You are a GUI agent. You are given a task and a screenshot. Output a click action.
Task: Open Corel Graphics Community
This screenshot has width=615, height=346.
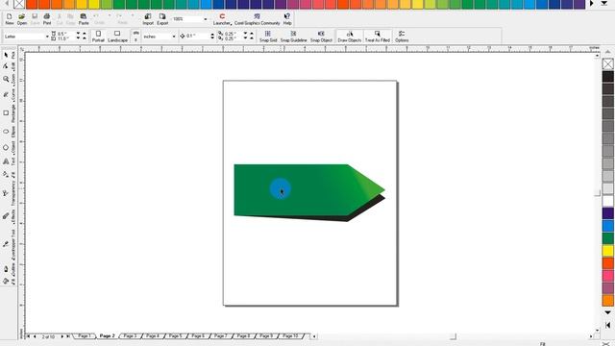[257, 19]
